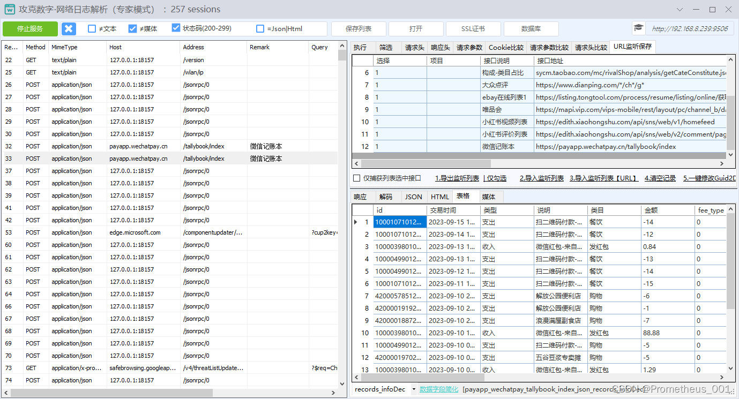Click the green 停止服务 button
This screenshot has width=739, height=399.
coord(30,29)
